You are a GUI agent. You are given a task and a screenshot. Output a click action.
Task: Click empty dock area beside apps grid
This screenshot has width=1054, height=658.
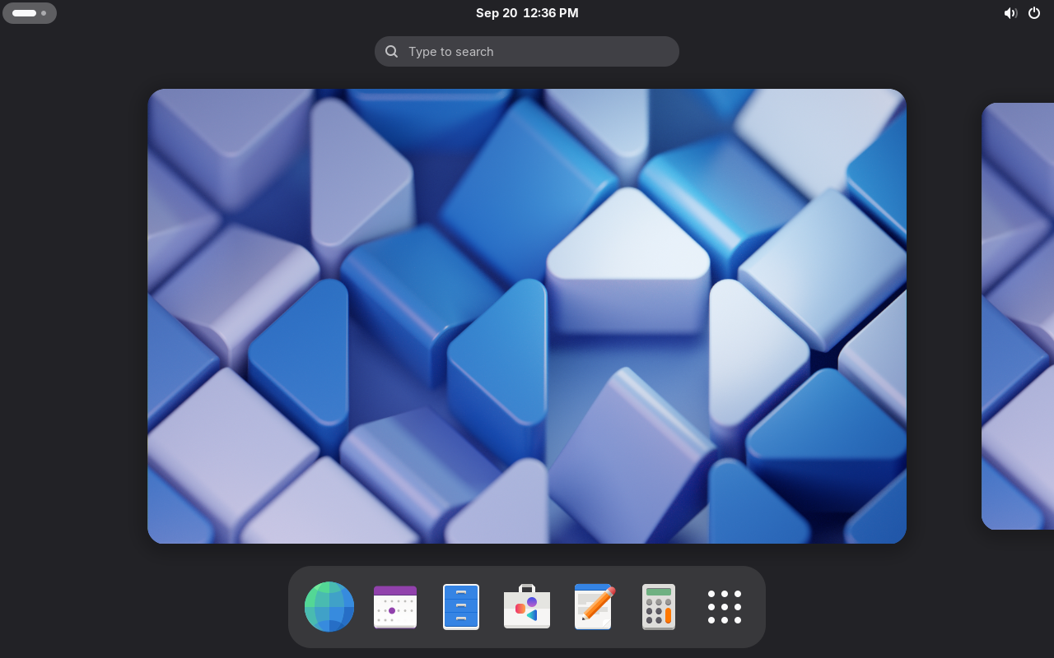(x=754, y=607)
